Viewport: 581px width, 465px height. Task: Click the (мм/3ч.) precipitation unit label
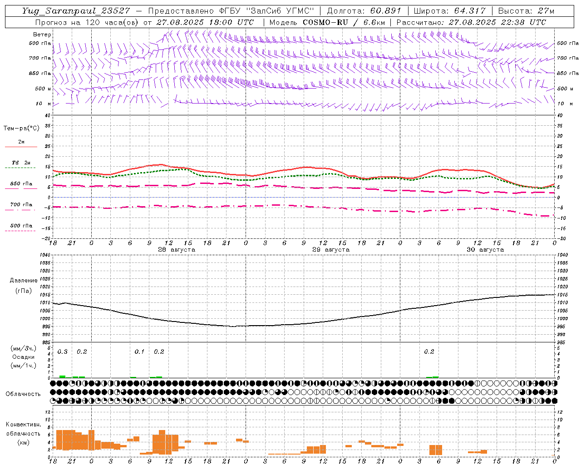(23, 348)
